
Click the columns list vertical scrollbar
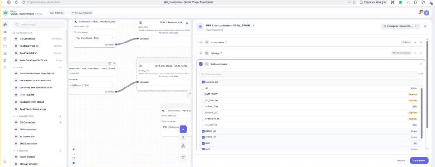pyautogui.click(x=422, y=114)
